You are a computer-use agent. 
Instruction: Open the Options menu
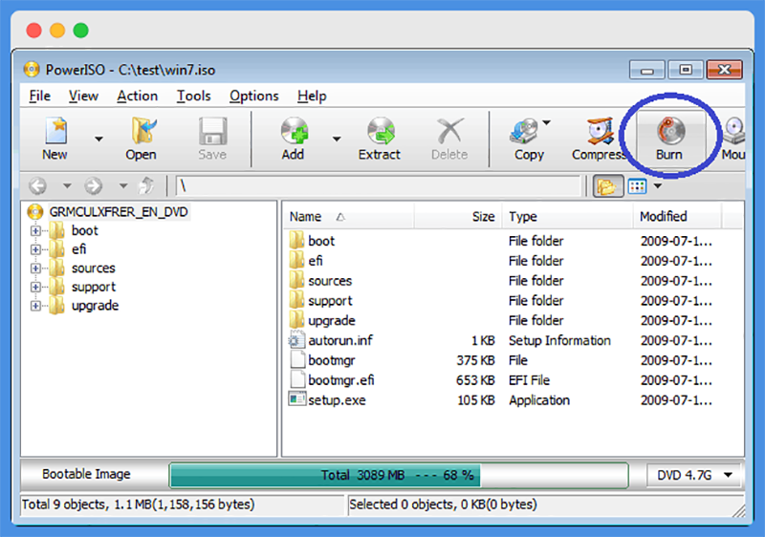pyautogui.click(x=254, y=96)
